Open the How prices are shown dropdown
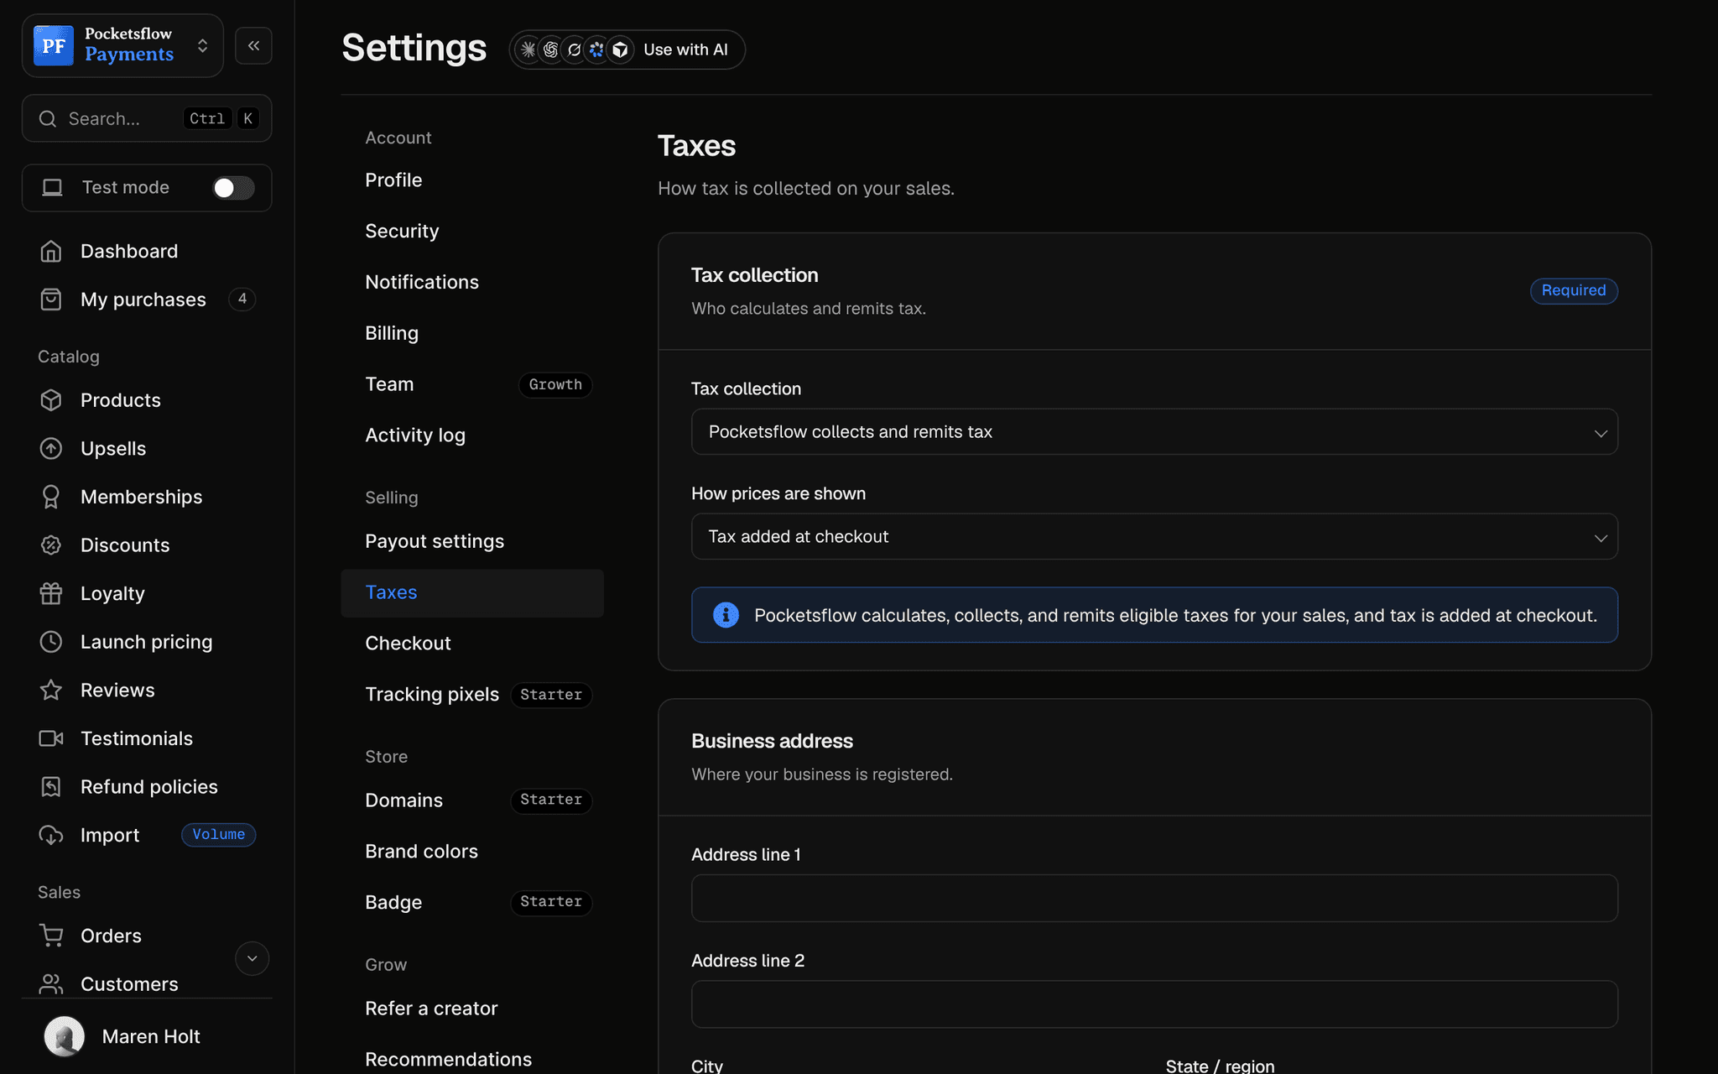Image resolution: width=1718 pixels, height=1074 pixels. click(x=1154, y=536)
